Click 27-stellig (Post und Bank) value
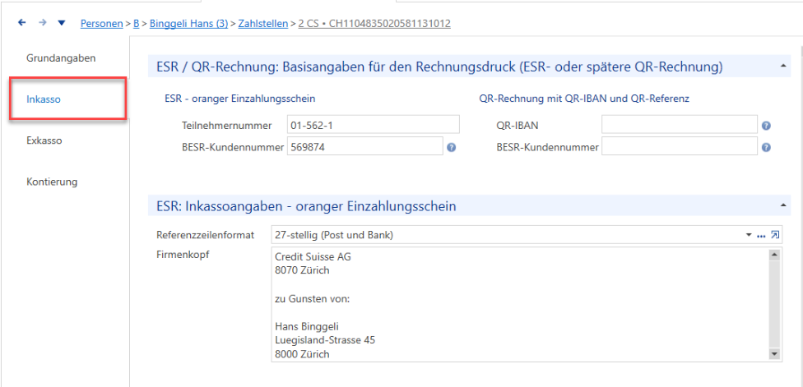The width and height of the screenshot is (803, 387). pyautogui.click(x=334, y=235)
